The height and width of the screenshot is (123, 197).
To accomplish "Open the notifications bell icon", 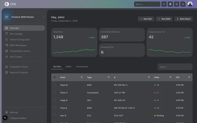I will click(x=183, y=4).
